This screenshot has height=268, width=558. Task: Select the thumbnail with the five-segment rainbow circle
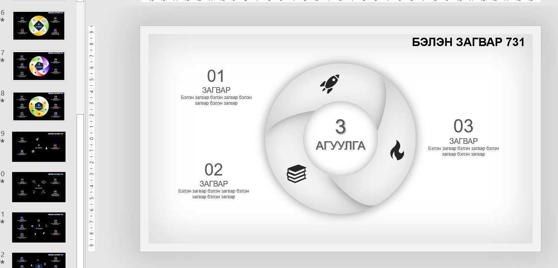[x=39, y=66]
